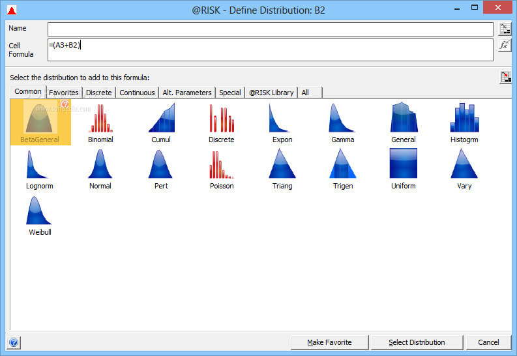Click the Select Distribution button

pos(417,342)
